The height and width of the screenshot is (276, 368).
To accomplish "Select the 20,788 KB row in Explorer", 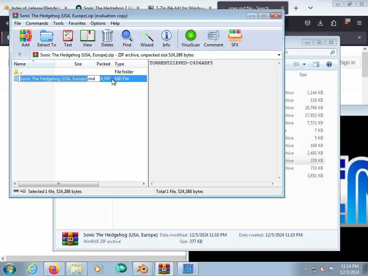I will pyautogui.click(x=305, y=108).
